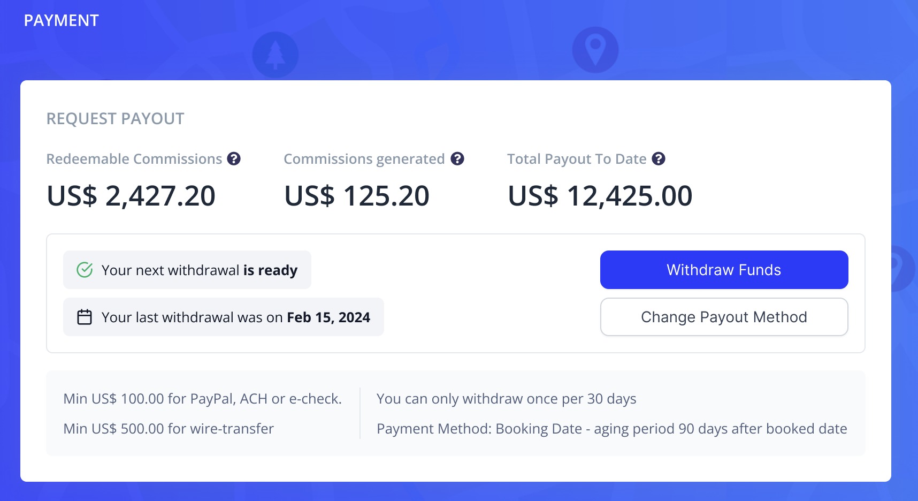Viewport: 918px width, 501px height.
Task: Click the Min US$ 500.00 wire-transfer note
Action: pyautogui.click(x=169, y=429)
